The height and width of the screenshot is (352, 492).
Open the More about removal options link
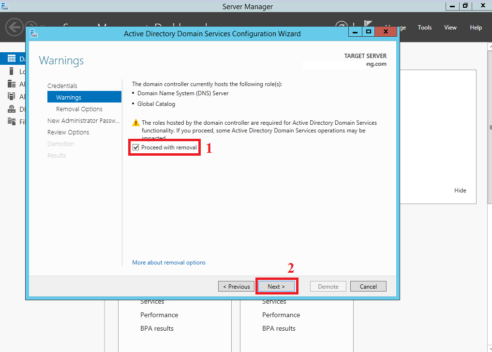pos(168,262)
